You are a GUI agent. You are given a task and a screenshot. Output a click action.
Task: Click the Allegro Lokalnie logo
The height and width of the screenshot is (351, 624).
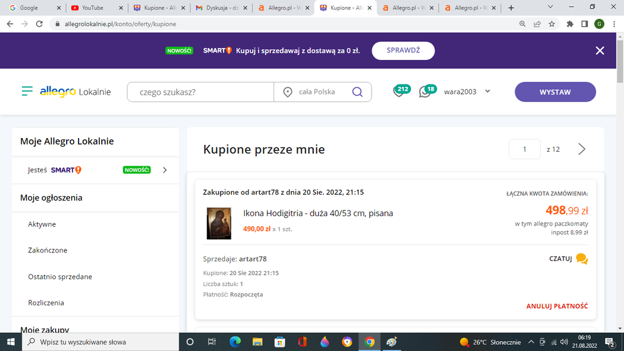tap(75, 92)
